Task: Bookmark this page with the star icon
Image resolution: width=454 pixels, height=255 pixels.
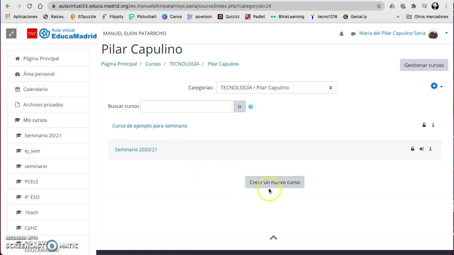Action: [x=379, y=6]
